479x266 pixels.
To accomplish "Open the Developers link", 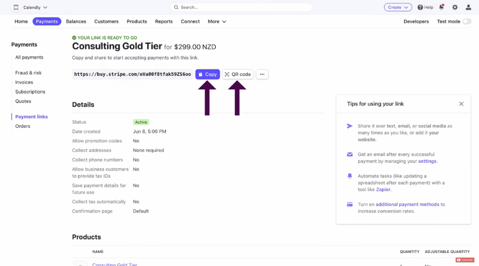I will 416,22.
